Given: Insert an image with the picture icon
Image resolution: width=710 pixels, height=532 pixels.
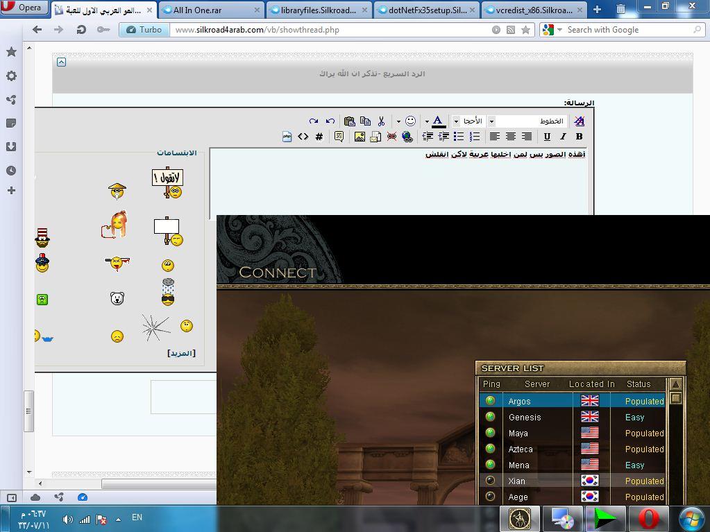Looking at the screenshot, I should [x=360, y=137].
